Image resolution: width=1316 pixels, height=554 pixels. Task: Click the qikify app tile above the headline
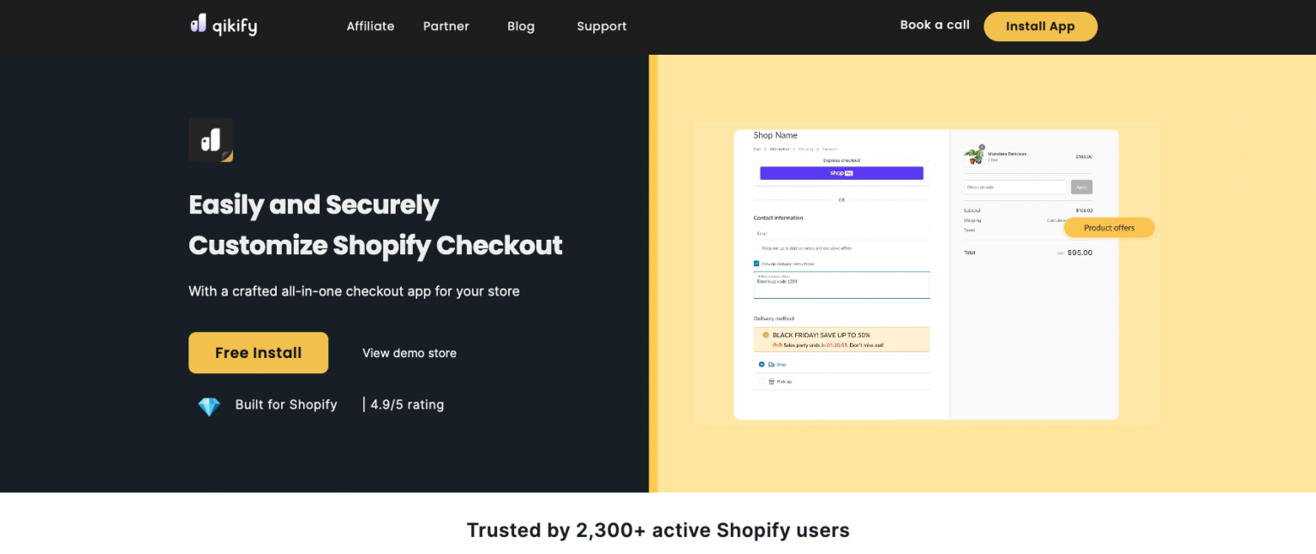point(211,140)
